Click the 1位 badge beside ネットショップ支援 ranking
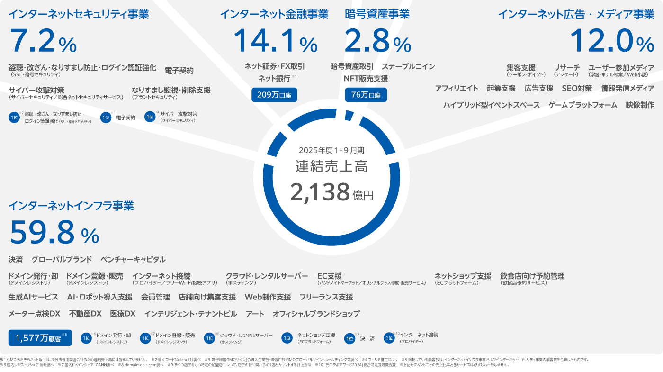663x372 pixels. [x=287, y=338]
